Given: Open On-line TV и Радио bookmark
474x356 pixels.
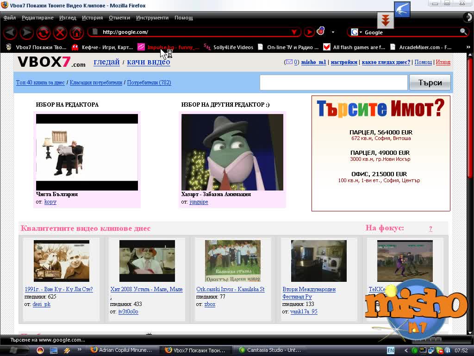Looking at the screenshot, I should 288,47.
